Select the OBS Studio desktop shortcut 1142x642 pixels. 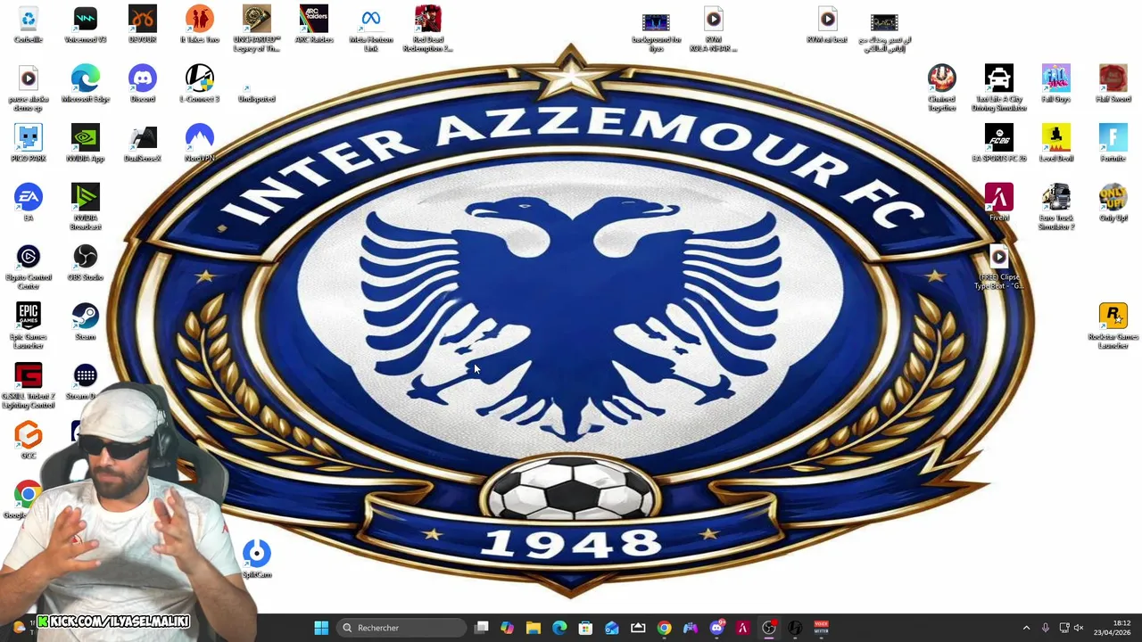pyautogui.click(x=86, y=263)
